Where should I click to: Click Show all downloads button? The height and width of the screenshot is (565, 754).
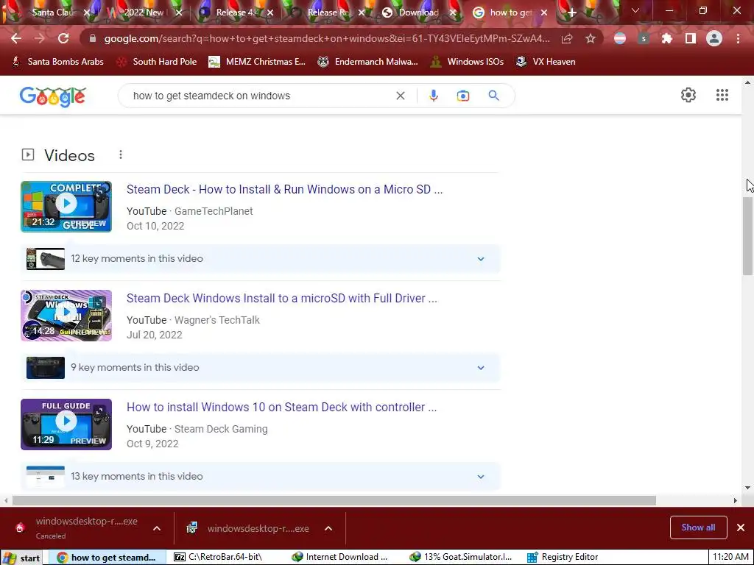tap(698, 527)
